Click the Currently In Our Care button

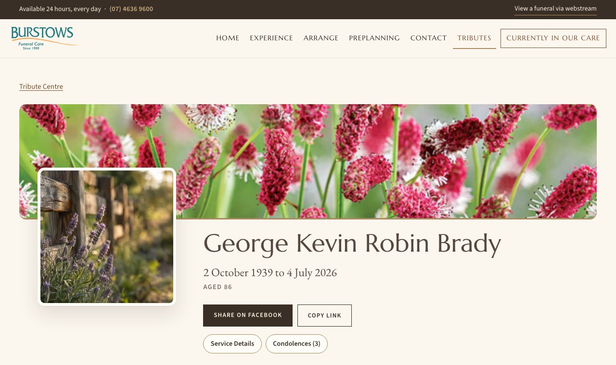click(553, 38)
